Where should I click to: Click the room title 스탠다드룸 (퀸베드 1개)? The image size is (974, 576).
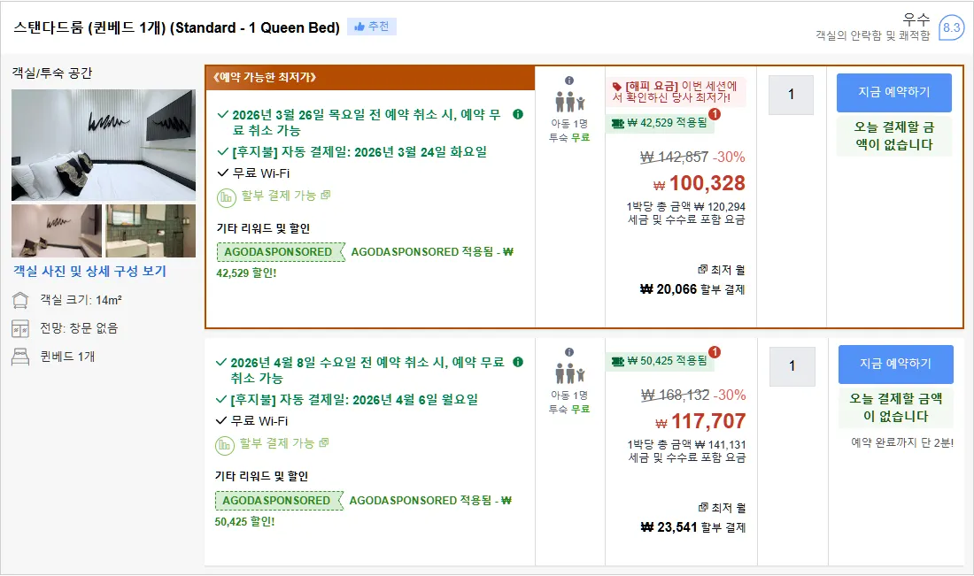[x=177, y=27]
